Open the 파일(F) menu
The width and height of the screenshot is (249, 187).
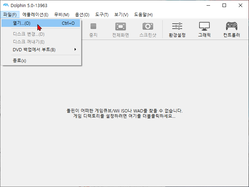[x=10, y=14]
